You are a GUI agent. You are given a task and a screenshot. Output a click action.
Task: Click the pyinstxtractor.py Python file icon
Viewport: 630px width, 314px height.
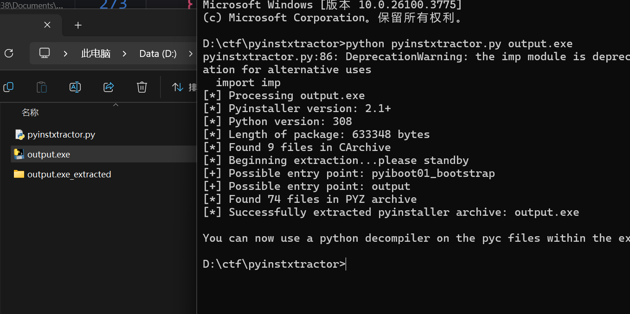click(19, 135)
